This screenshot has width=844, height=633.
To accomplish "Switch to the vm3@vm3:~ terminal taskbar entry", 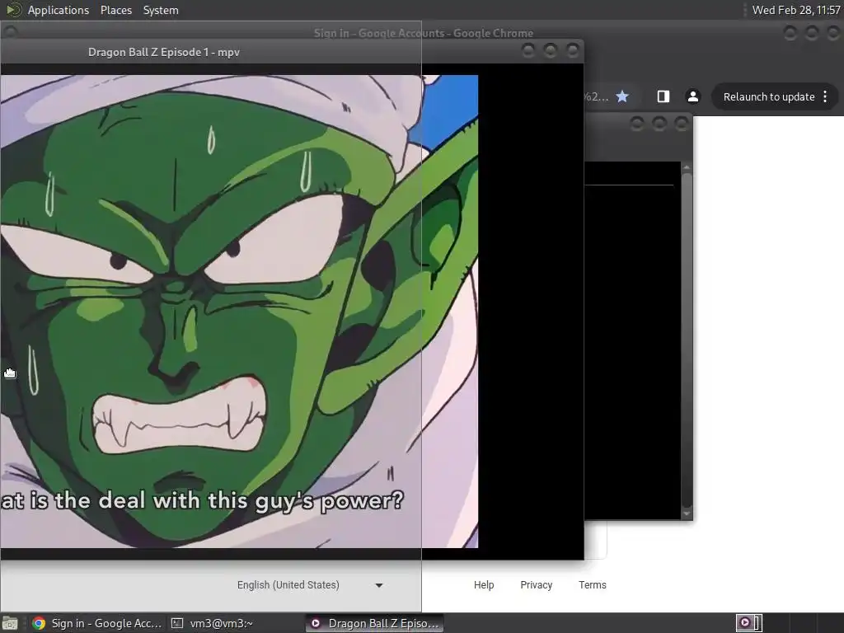I will pyautogui.click(x=212, y=623).
